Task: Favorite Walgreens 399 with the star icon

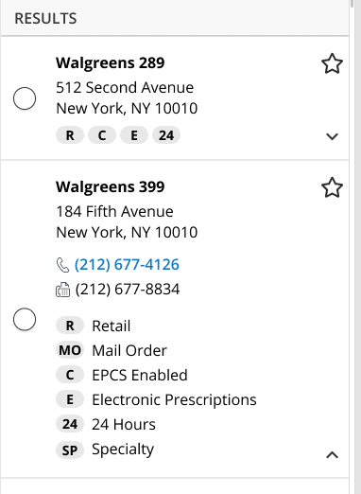Action: click(x=332, y=187)
